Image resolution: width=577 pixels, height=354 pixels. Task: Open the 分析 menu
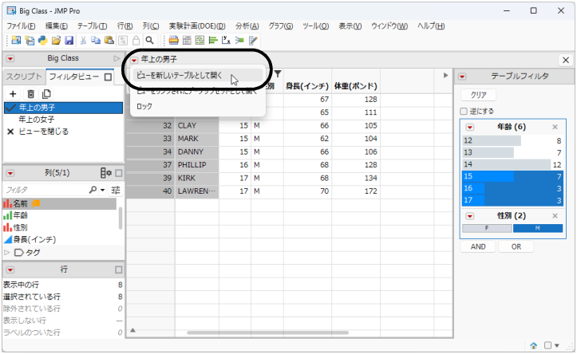pyautogui.click(x=247, y=26)
